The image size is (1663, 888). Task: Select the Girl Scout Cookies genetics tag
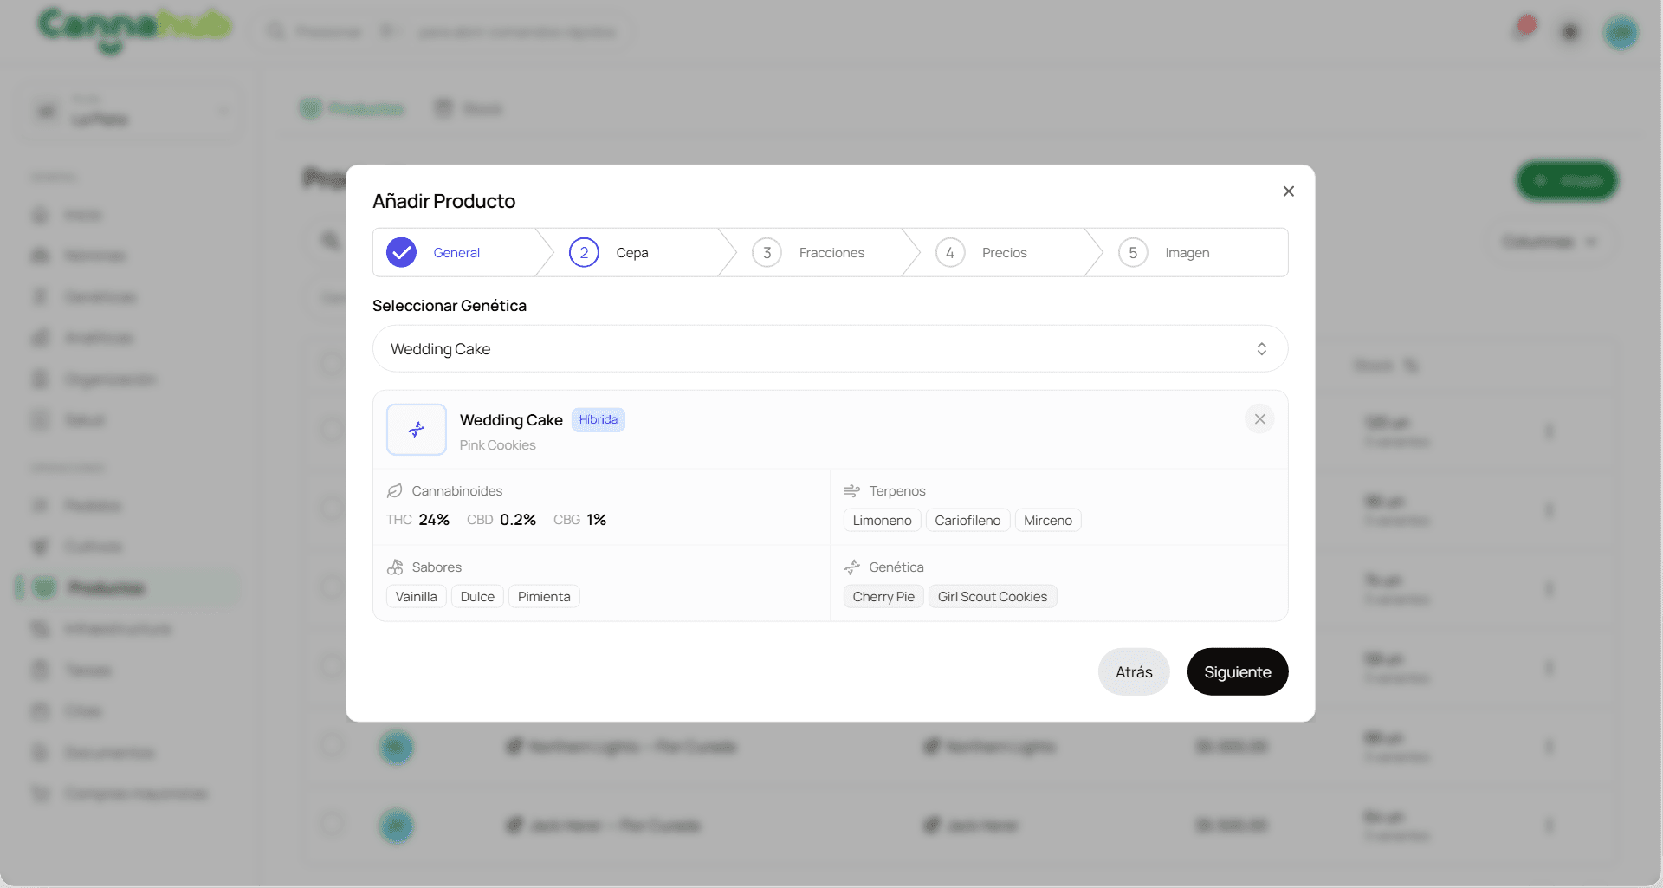[993, 597]
